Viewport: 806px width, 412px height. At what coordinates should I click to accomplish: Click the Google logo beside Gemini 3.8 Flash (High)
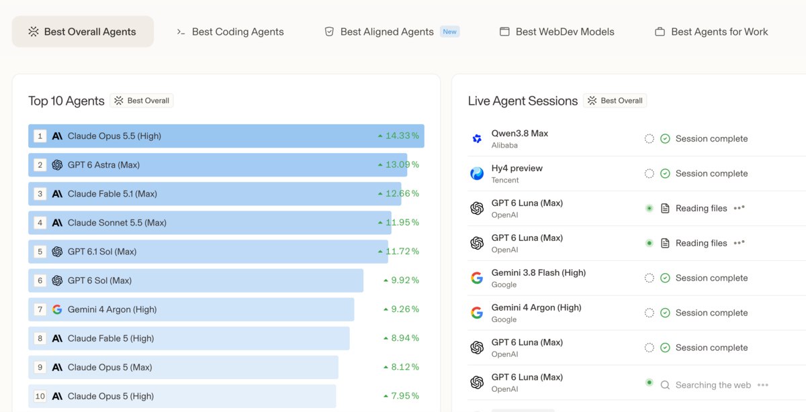click(x=477, y=278)
